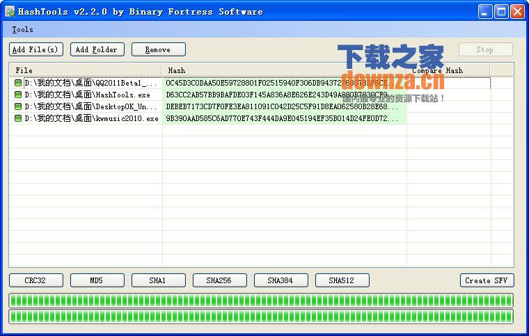
Task: Select the kwmusic2010.exe file row
Action: pyautogui.click(x=90, y=118)
